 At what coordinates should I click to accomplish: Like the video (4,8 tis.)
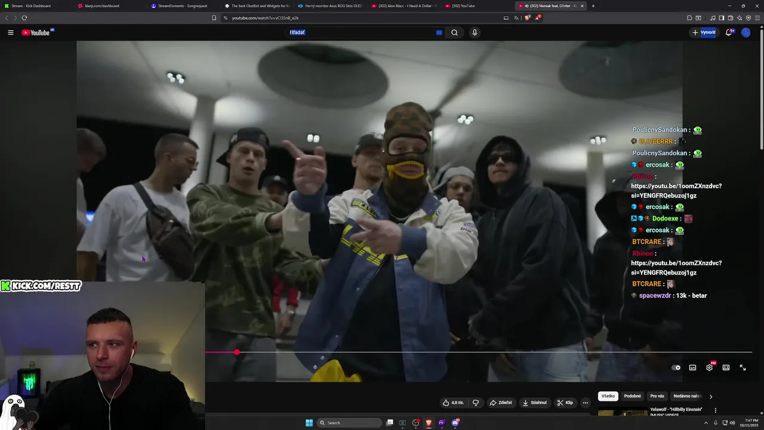click(453, 403)
